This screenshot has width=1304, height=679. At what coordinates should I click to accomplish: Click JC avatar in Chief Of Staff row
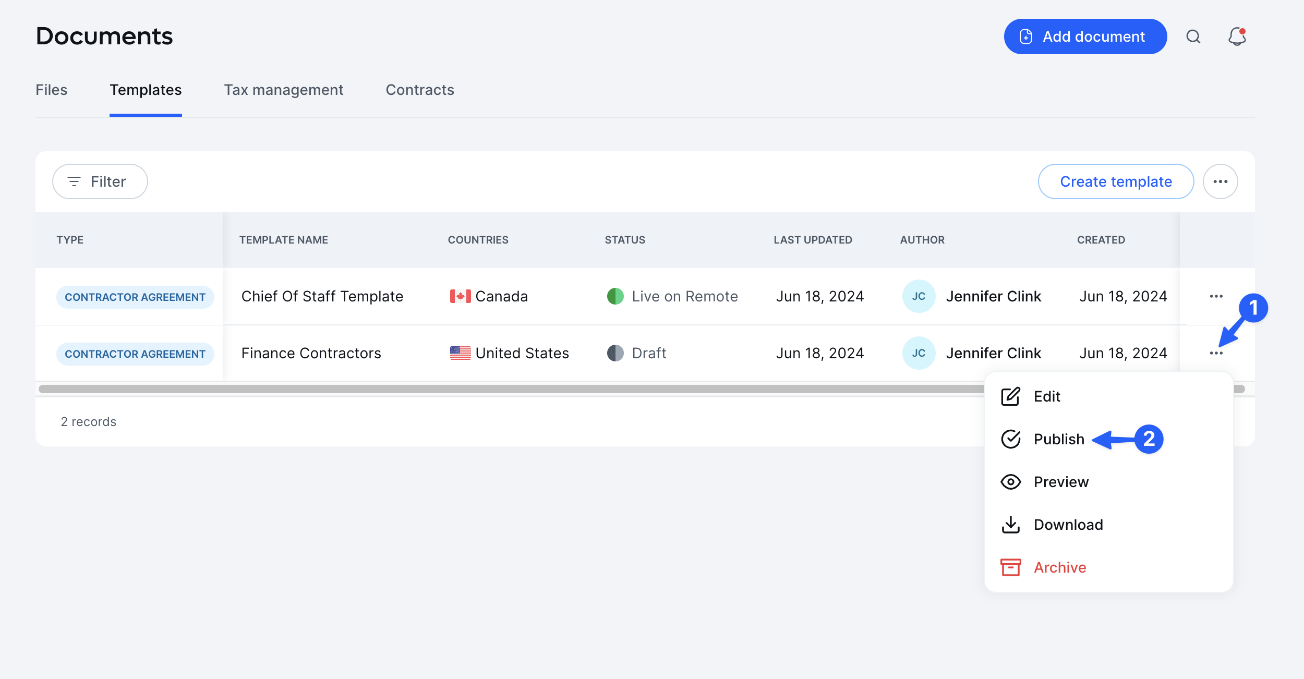(919, 296)
